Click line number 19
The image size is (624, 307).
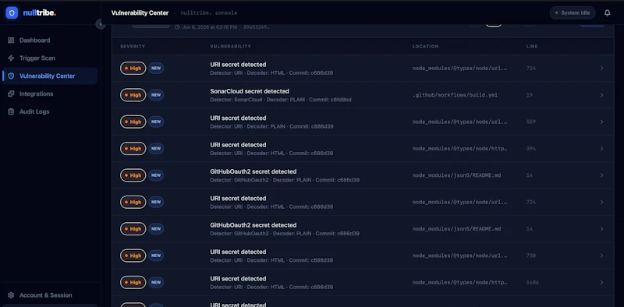530,95
